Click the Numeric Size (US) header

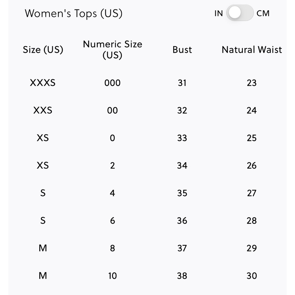tap(112, 50)
